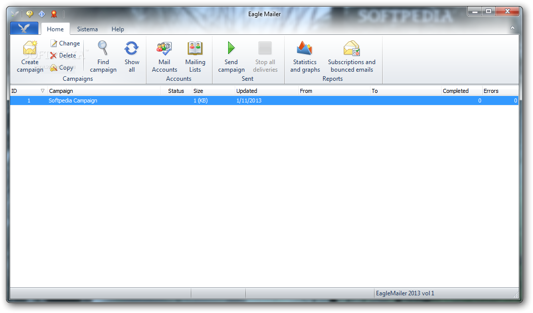
Task: Click Stop all deliveries button
Action: [265, 57]
